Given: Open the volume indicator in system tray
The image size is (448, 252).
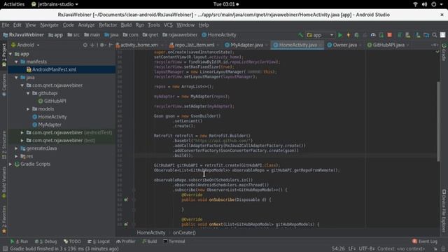Looking at the screenshot, I should (425, 4).
